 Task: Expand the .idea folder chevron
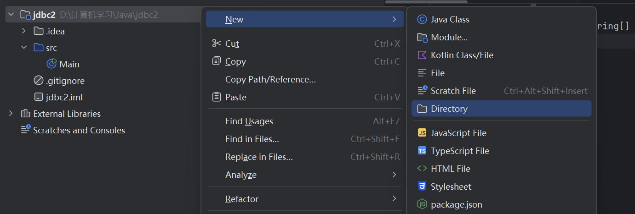(x=24, y=31)
